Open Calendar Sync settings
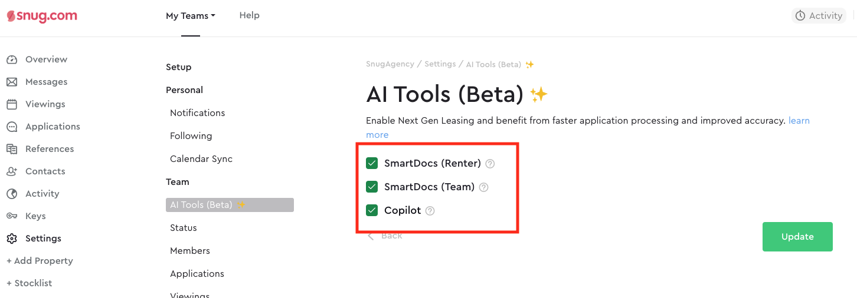This screenshot has height=298, width=857. (x=201, y=159)
